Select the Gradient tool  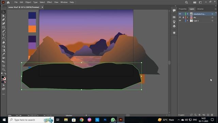tap(4, 50)
